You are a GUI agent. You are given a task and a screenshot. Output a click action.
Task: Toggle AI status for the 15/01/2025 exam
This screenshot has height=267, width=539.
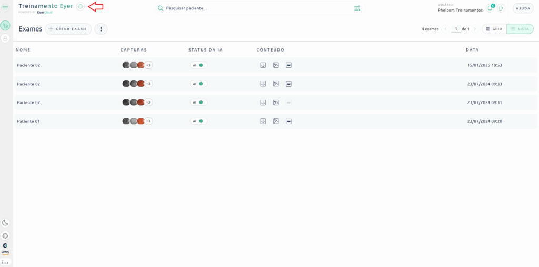198,65
